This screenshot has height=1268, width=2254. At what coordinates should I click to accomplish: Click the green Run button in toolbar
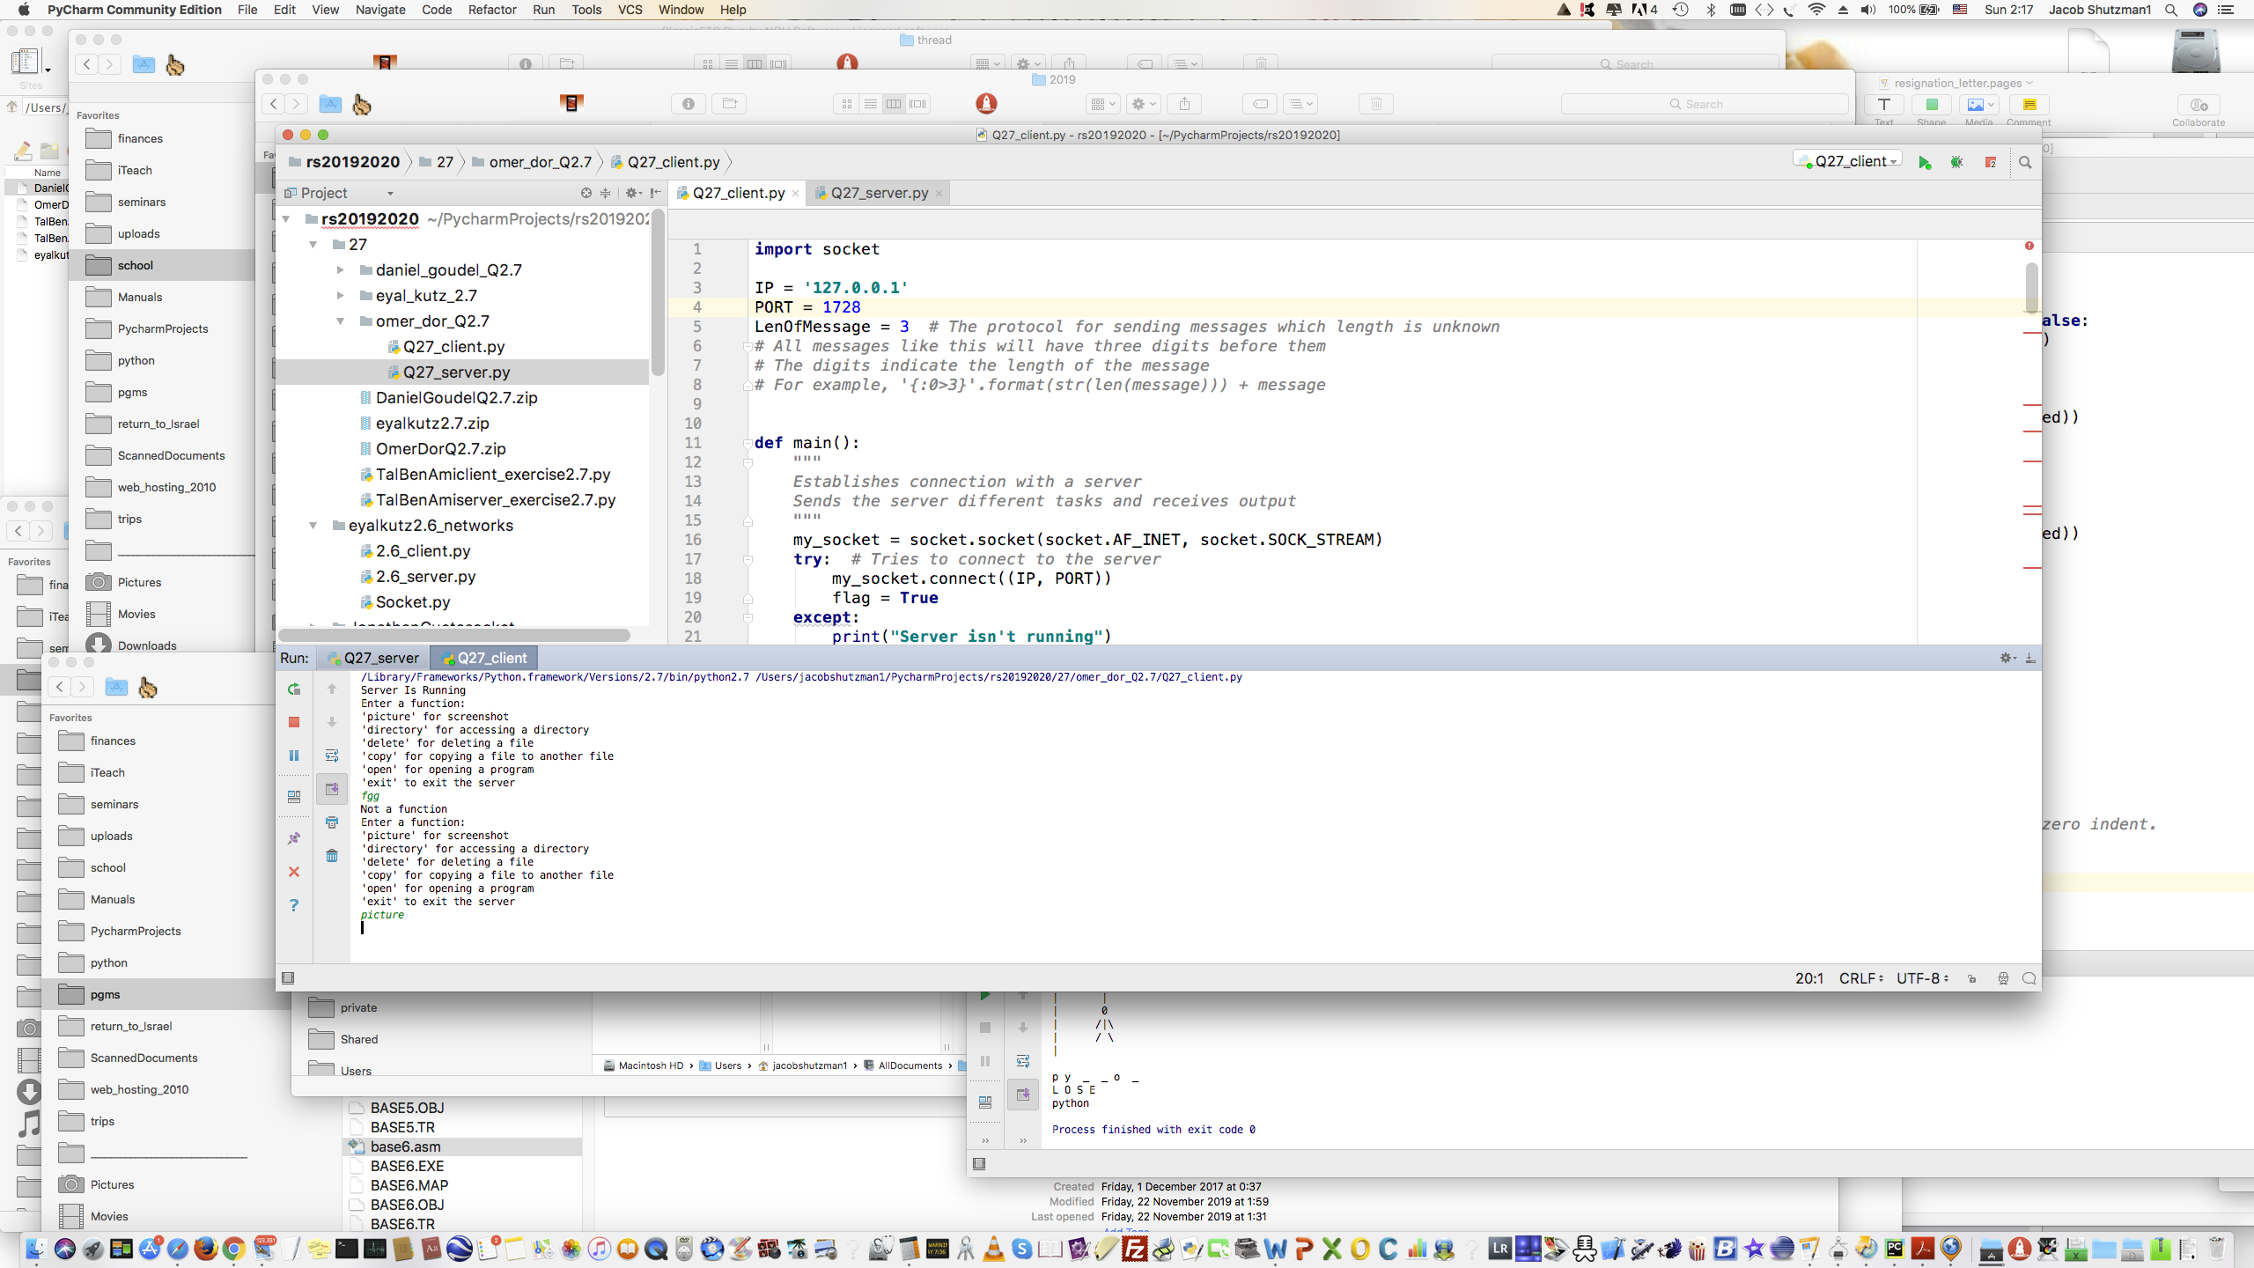tap(1924, 163)
